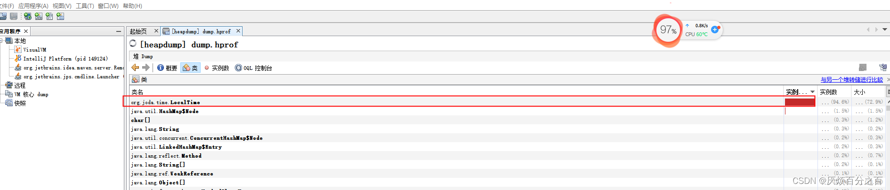890x190 pixels.
Task: Click the Add Snapshot toolbar icon
Action: coord(60,16)
